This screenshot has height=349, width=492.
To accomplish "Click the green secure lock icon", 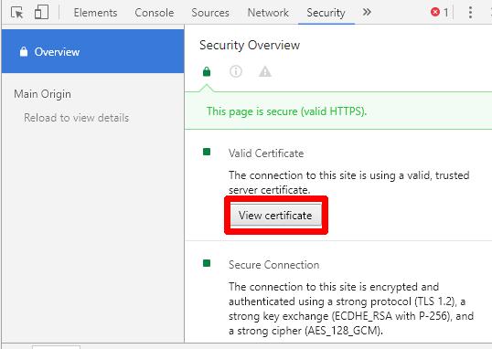I will click(207, 71).
